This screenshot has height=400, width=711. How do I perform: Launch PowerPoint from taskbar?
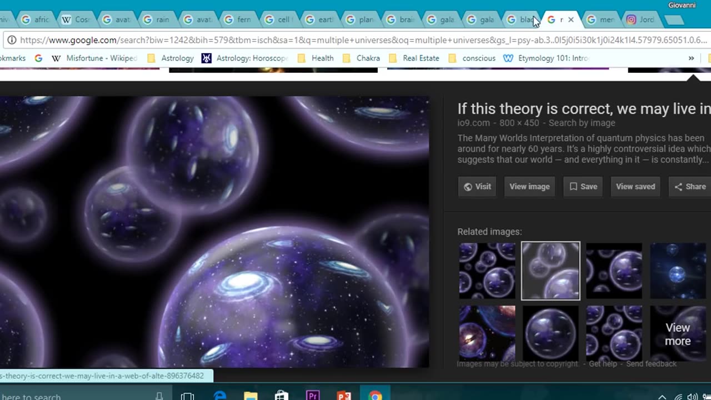(344, 396)
